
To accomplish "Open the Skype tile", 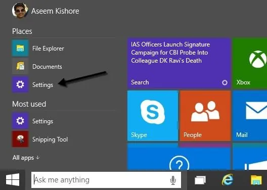I will [153, 116].
